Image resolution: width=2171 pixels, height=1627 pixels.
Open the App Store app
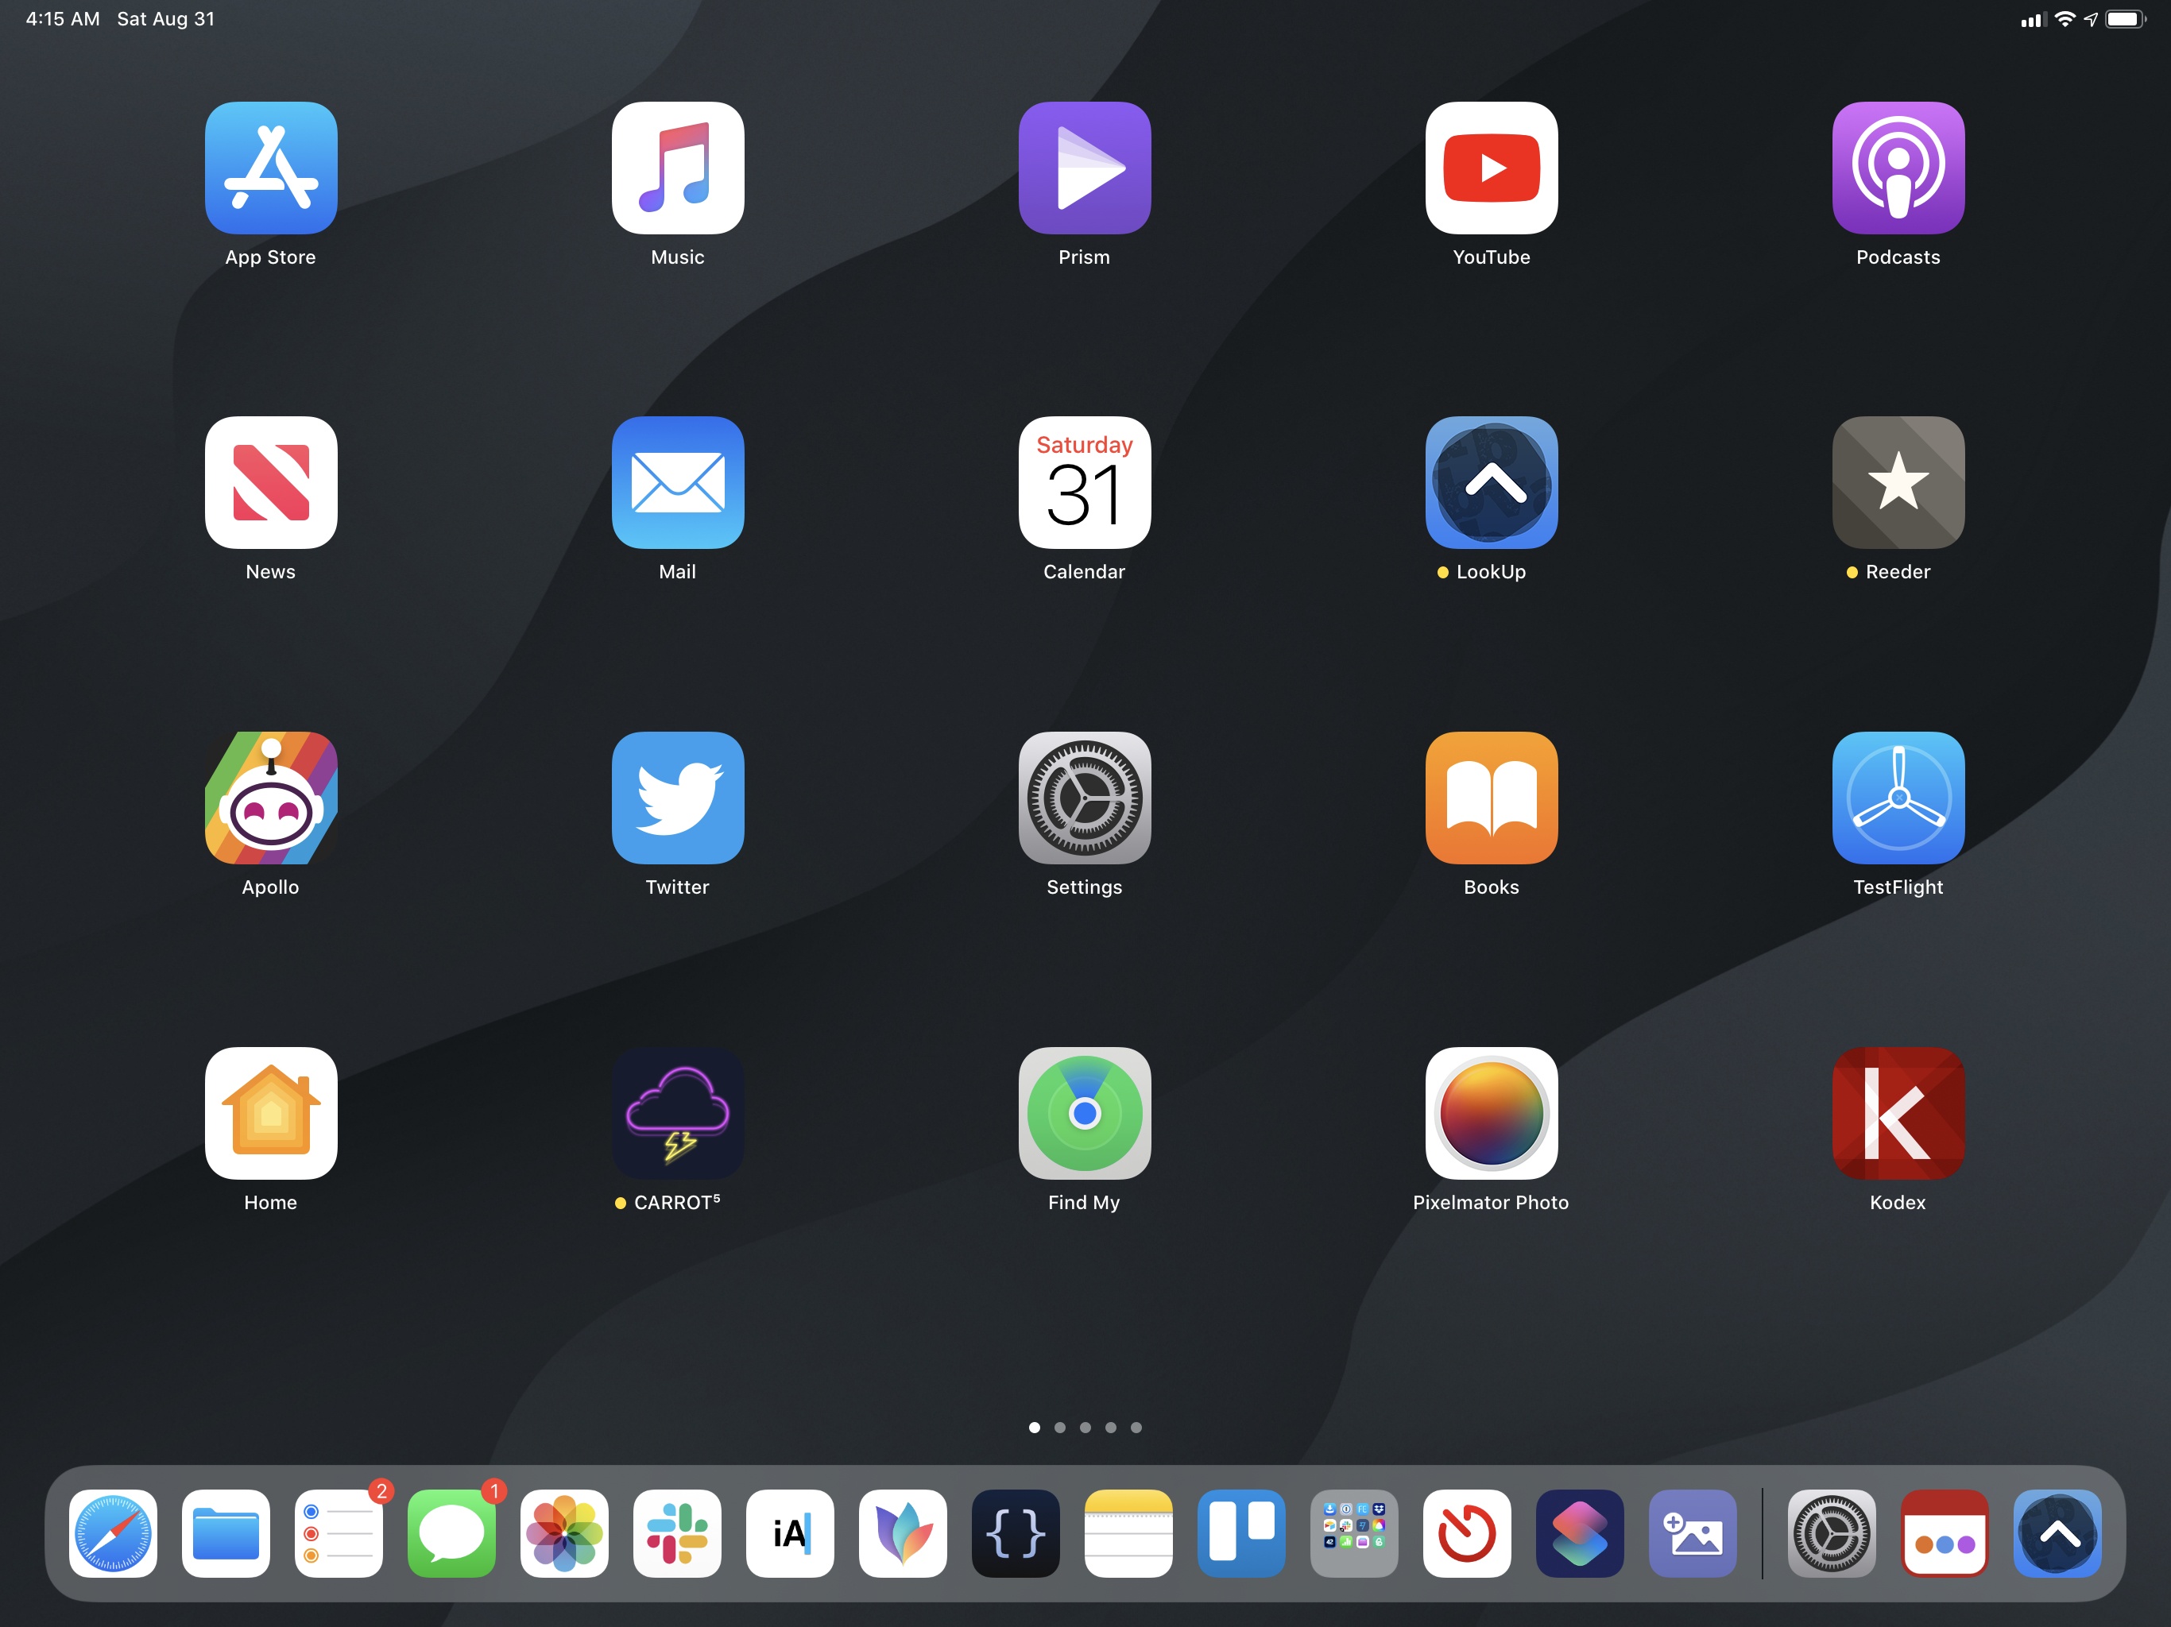pyautogui.click(x=271, y=168)
